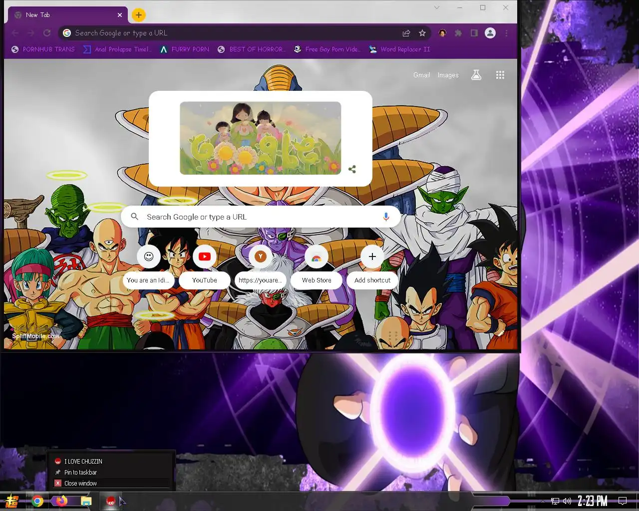Open the Extensions puzzle-piece menu
The image size is (639, 511).
click(458, 33)
